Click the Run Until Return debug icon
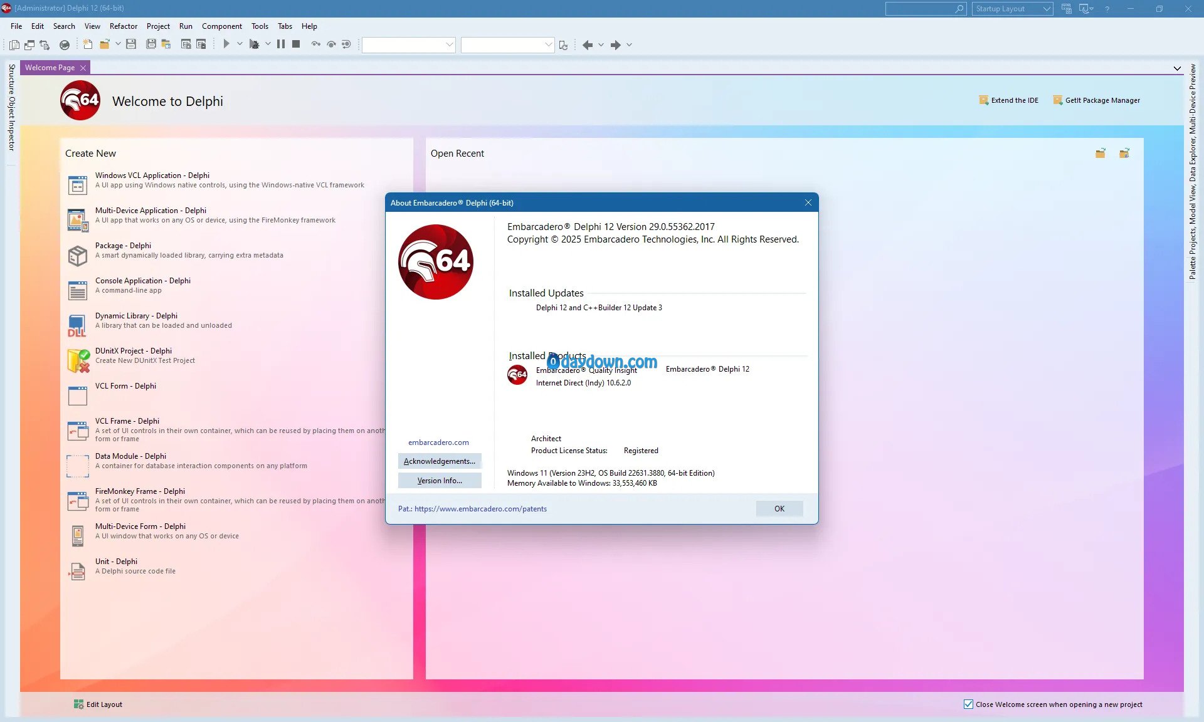The height and width of the screenshot is (722, 1204). [x=346, y=44]
